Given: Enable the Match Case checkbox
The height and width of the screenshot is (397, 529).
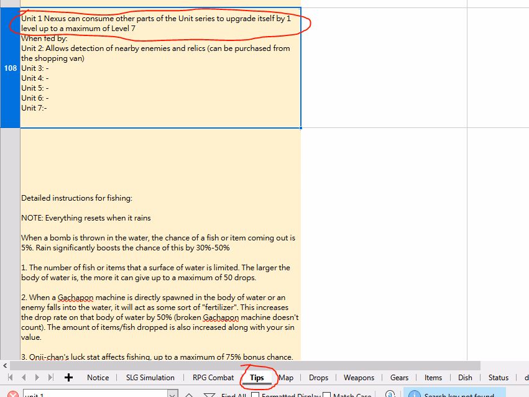Looking at the screenshot, I should pos(327,395).
